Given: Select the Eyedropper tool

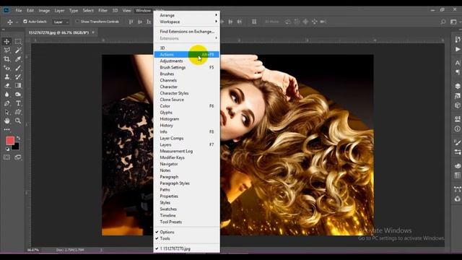Looking at the screenshot, I should (18, 59).
